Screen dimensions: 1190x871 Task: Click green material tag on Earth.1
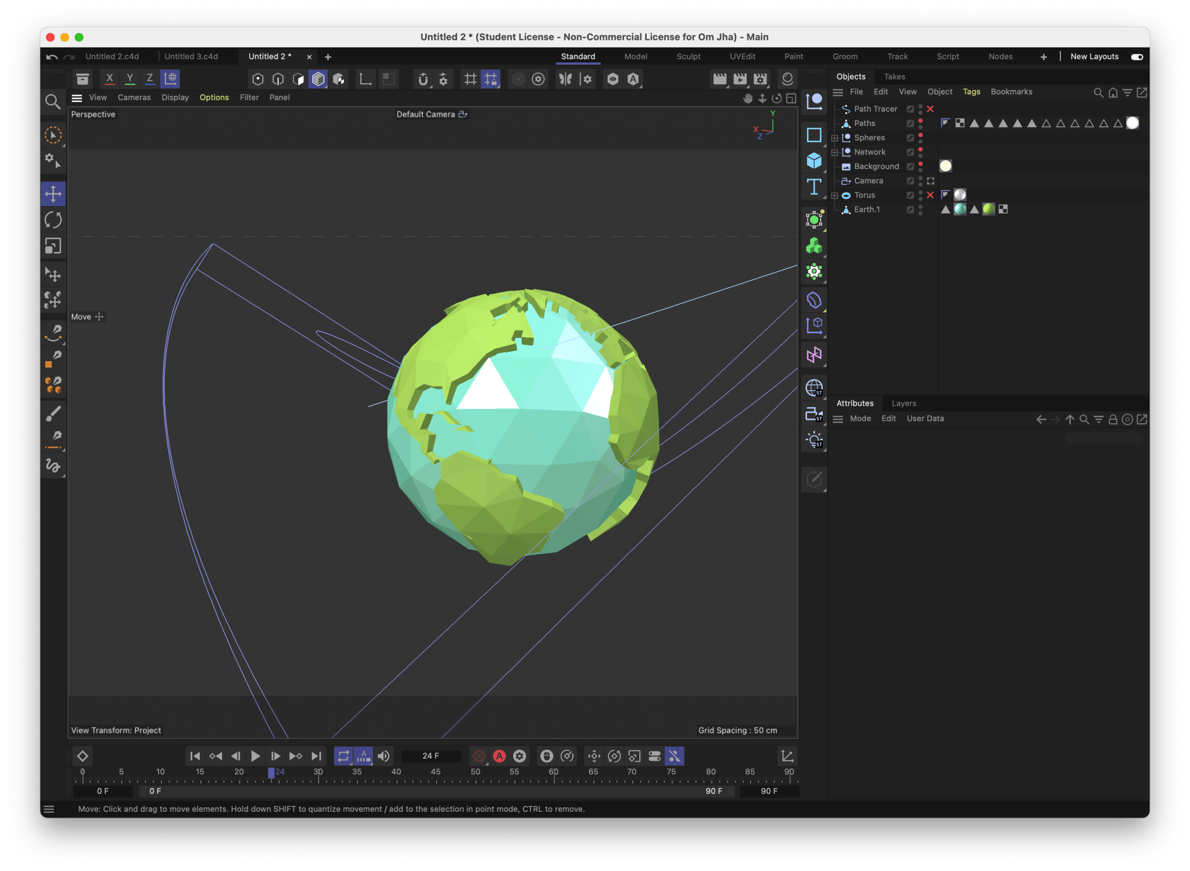[x=988, y=209]
